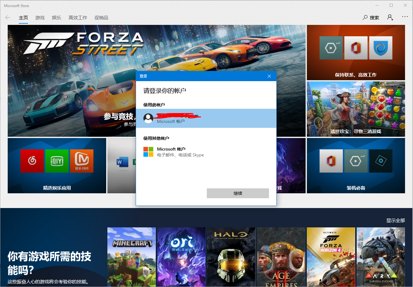Open the iQIYI green icon
Image resolution: width=413 pixels, height=287 pixels.
(x=57, y=161)
